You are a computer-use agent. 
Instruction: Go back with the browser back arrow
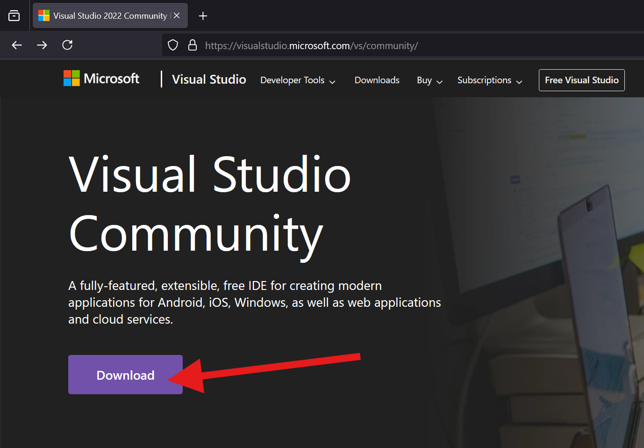(x=17, y=45)
